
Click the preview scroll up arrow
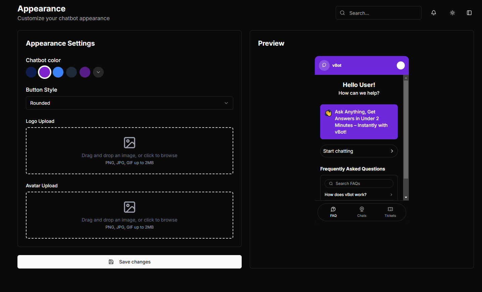(x=406, y=78)
